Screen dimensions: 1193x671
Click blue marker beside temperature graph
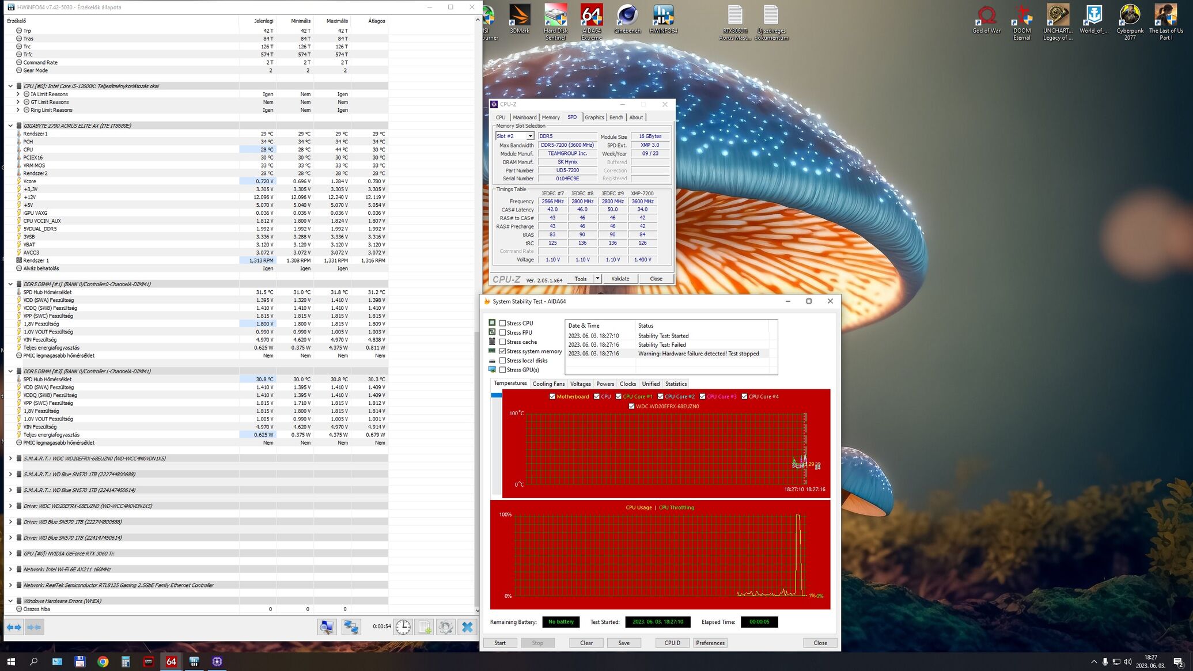496,395
